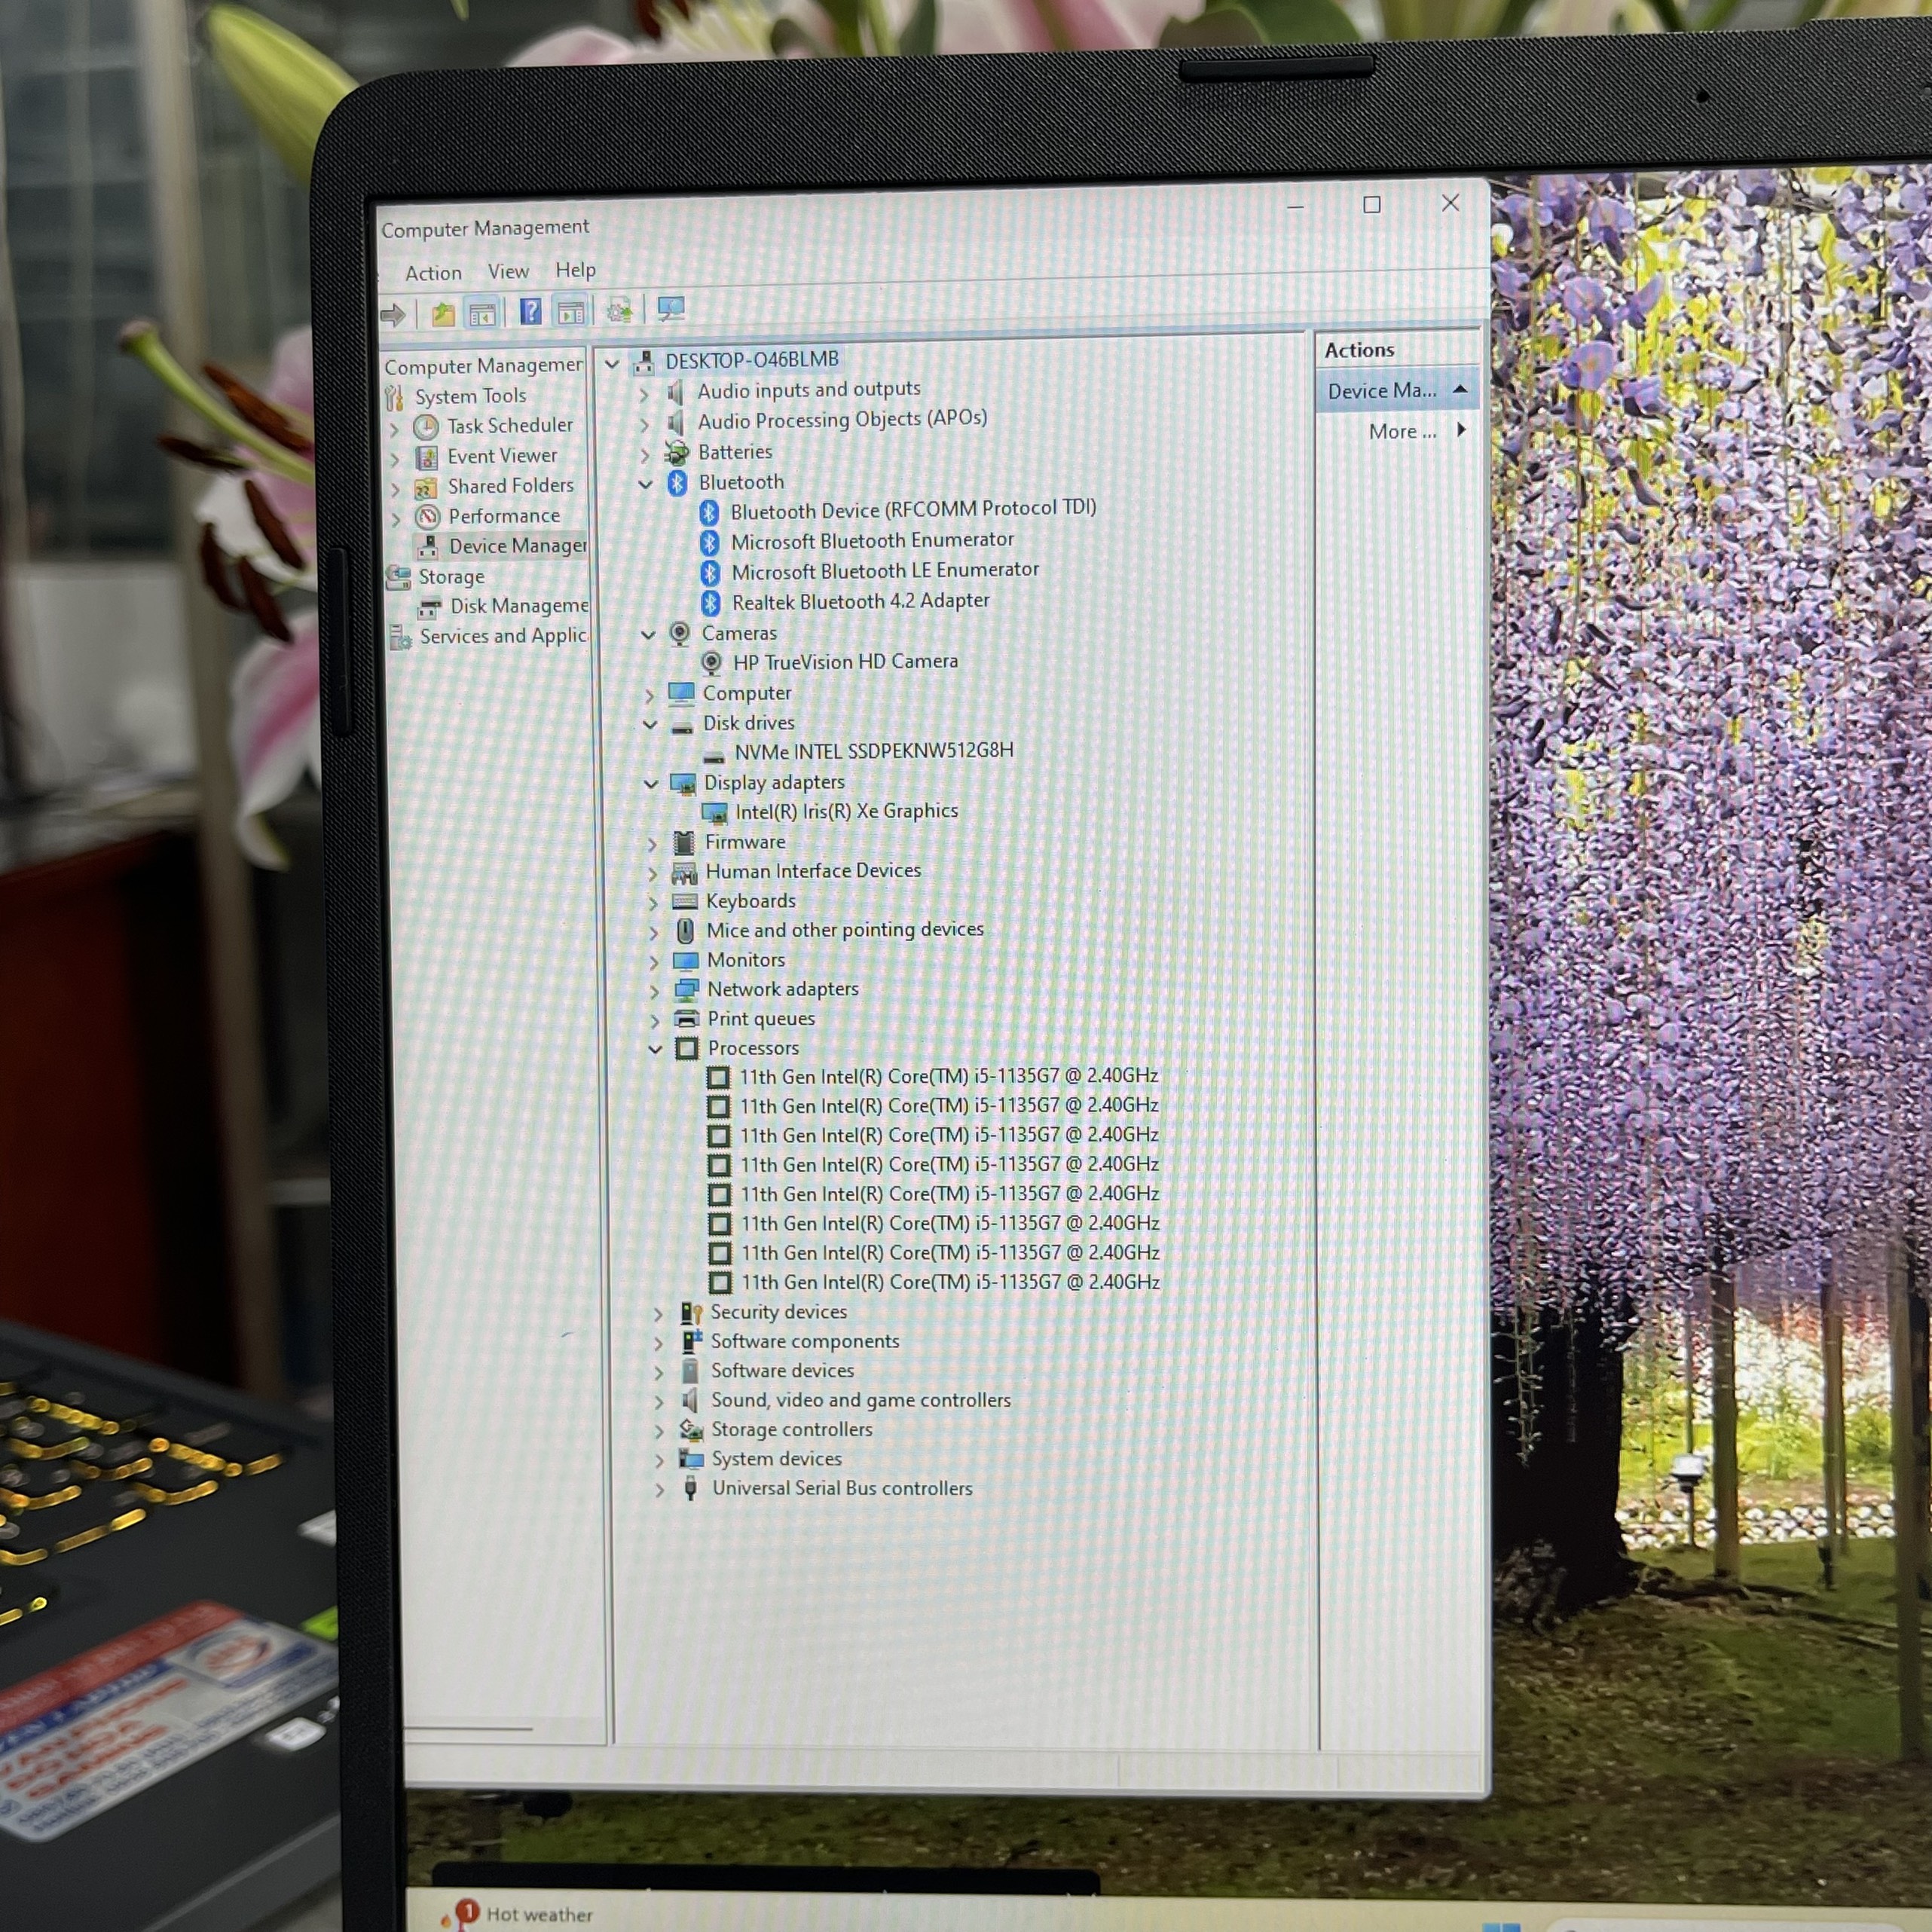Click the left pane horizontal scrollbar

pyautogui.click(x=468, y=1727)
